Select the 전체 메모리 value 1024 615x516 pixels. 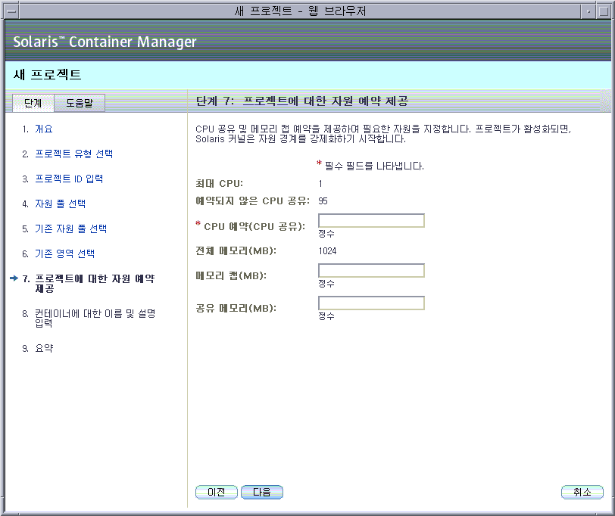[327, 251]
